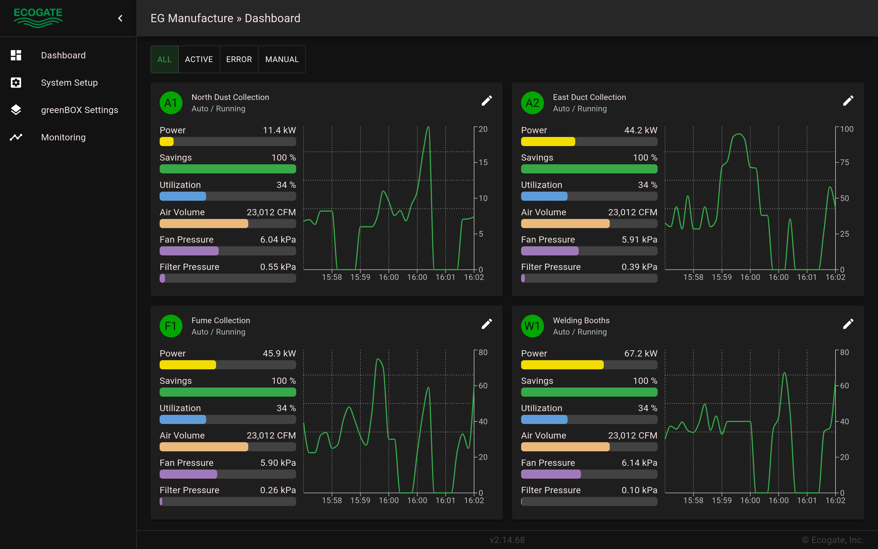Screen dimensions: 878x549
Task: Click Auto / Running status under Welding Booths
Action: point(580,332)
